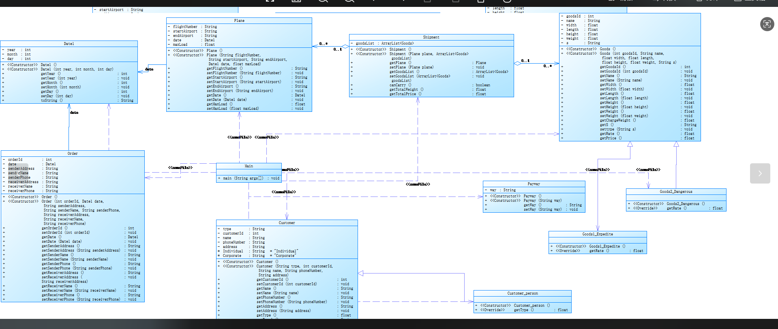The width and height of the screenshot is (778, 329).
Task: Select the Plane class title
Action: click(239, 21)
